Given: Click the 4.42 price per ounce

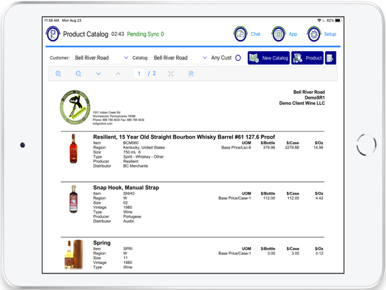Looking at the screenshot, I should coord(320,198).
